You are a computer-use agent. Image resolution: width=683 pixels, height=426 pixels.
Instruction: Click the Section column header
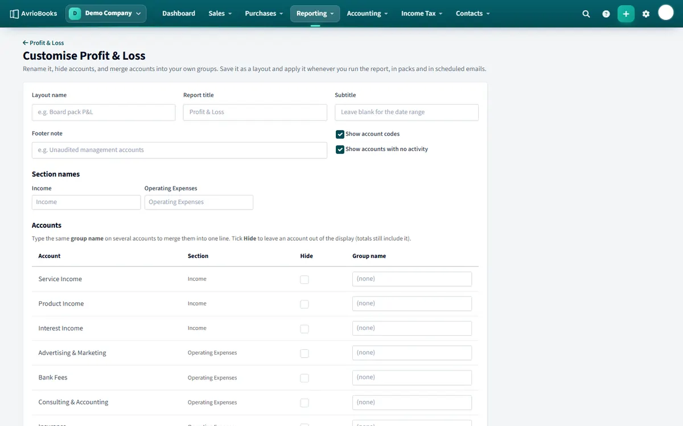198,256
